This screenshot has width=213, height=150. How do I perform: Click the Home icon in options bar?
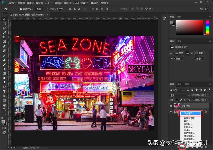coord(6,9)
